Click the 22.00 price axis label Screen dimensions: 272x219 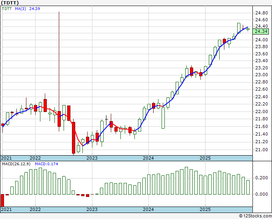[x=262, y=112]
